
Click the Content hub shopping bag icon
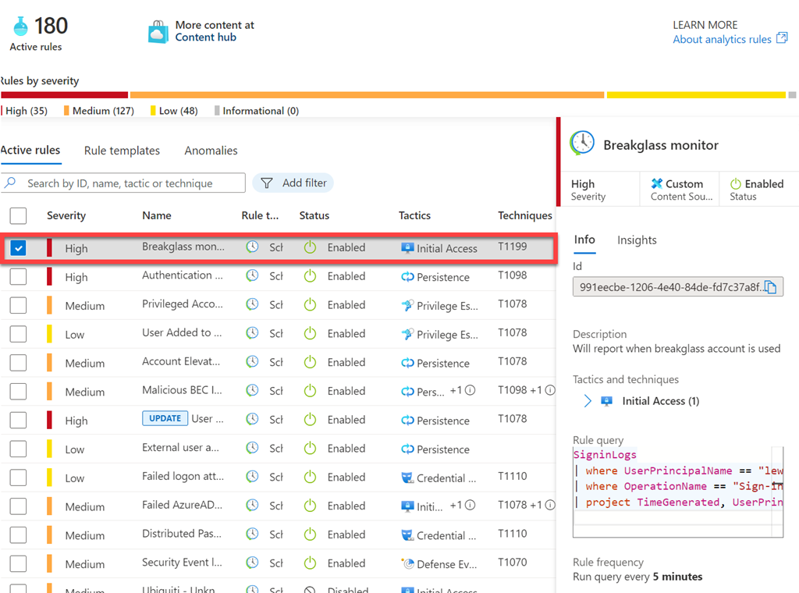(x=158, y=32)
